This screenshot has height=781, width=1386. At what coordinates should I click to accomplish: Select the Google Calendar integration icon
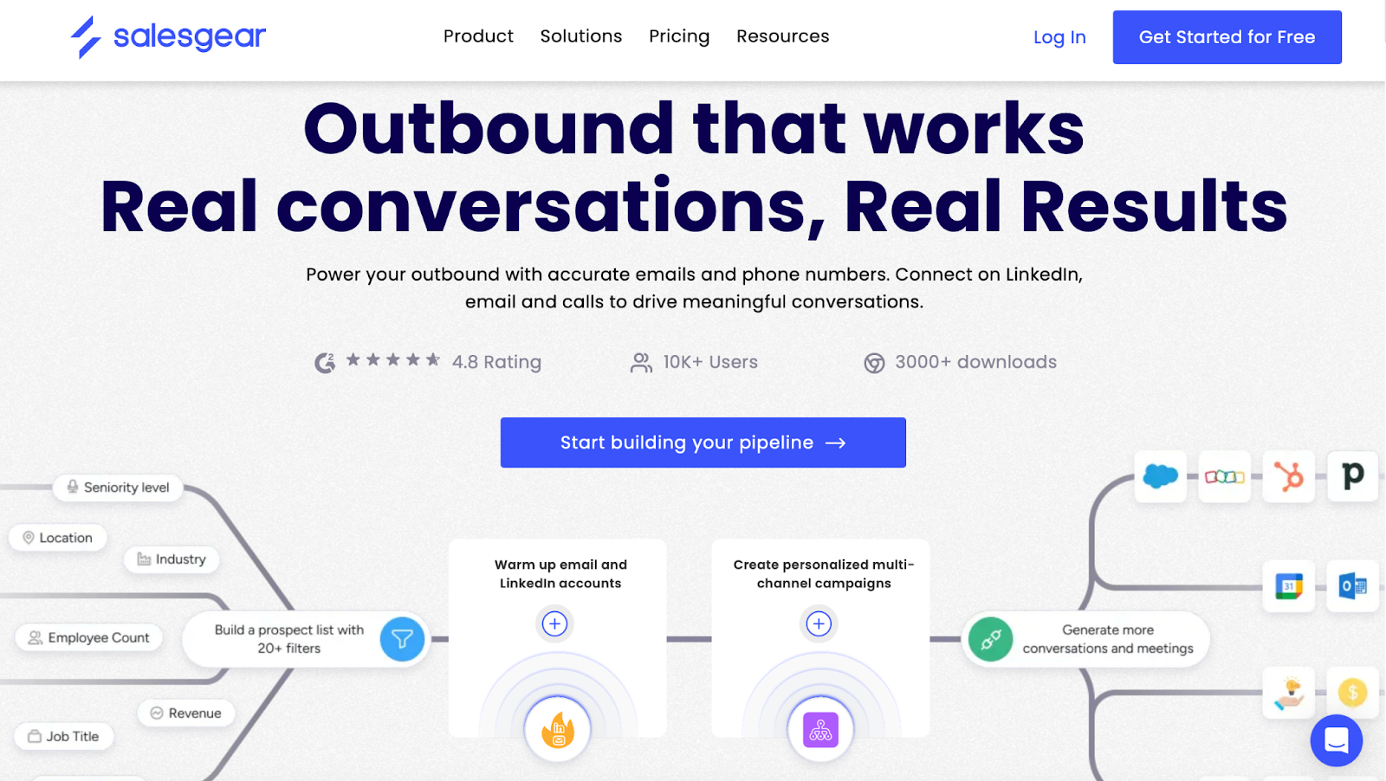coord(1288,586)
